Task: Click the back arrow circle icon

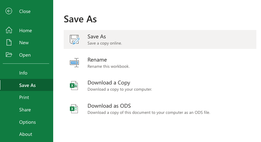Action: click(x=9, y=11)
